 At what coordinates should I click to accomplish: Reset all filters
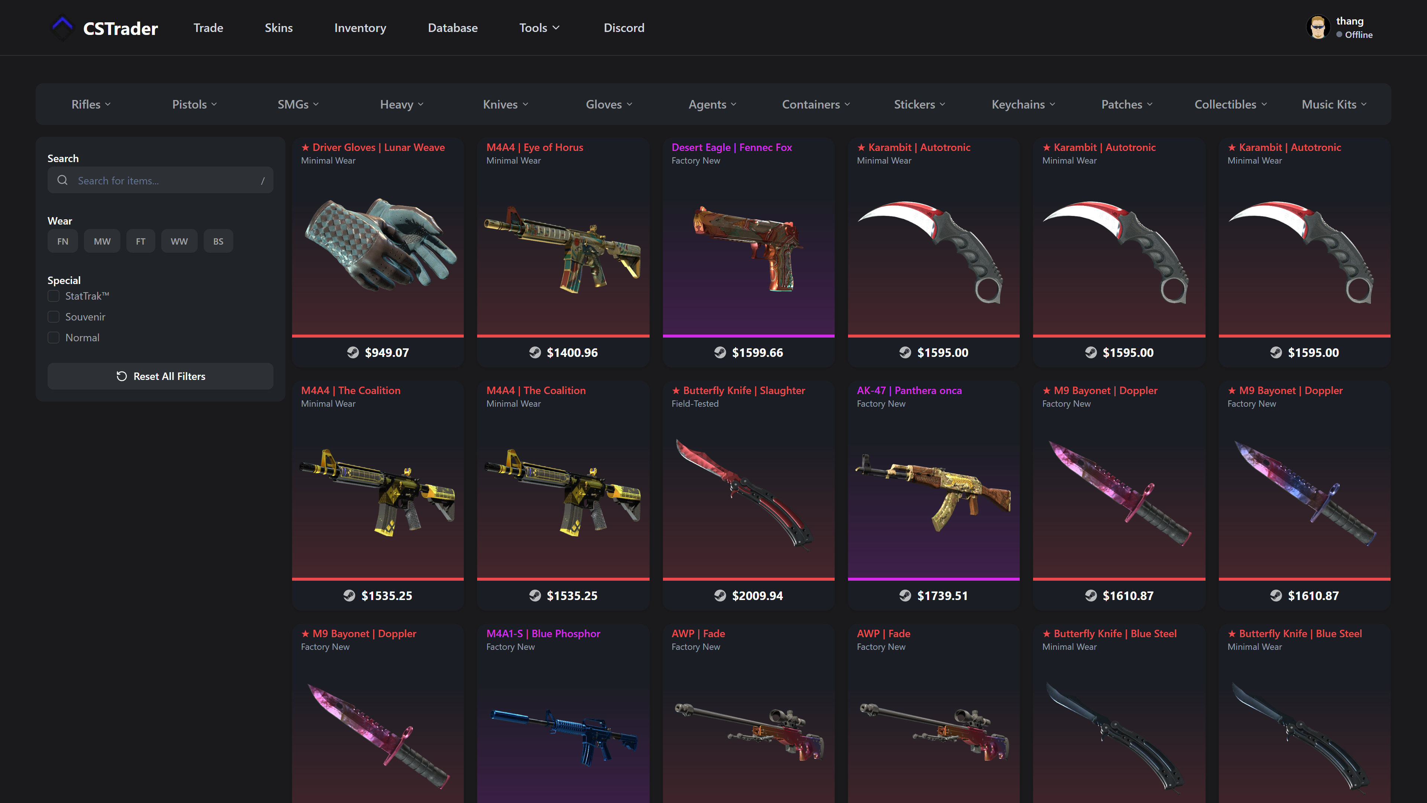(160, 376)
